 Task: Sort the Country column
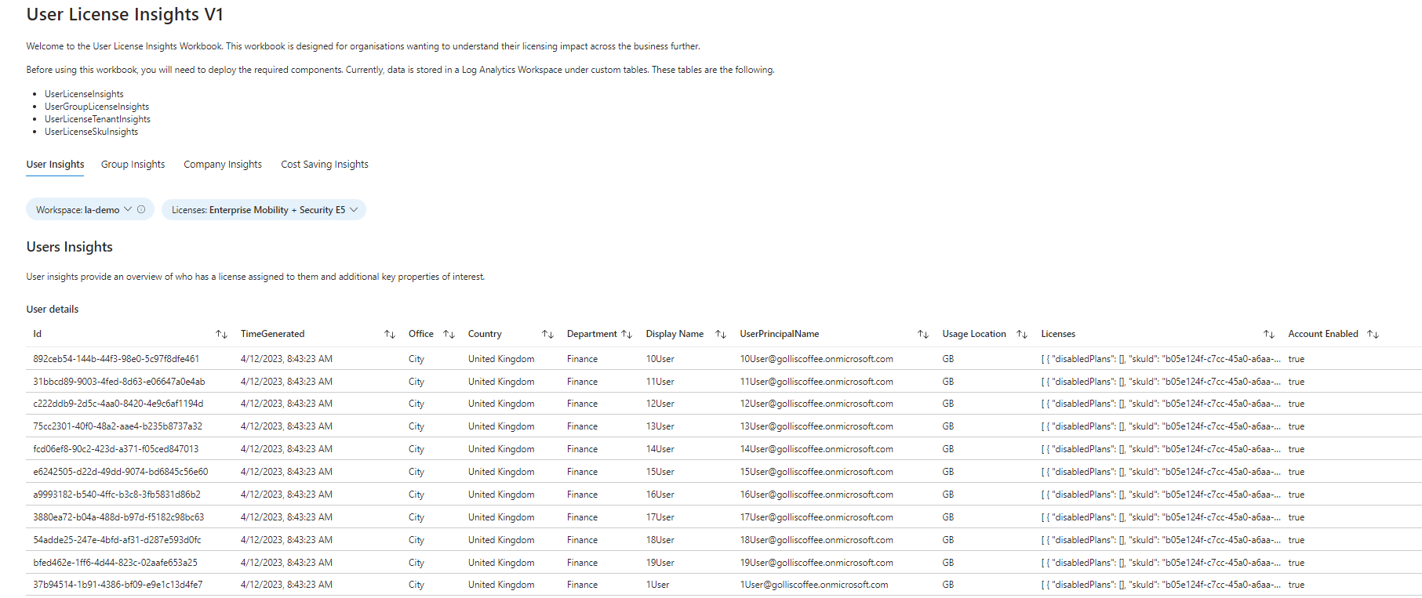(x=547, y=335)
